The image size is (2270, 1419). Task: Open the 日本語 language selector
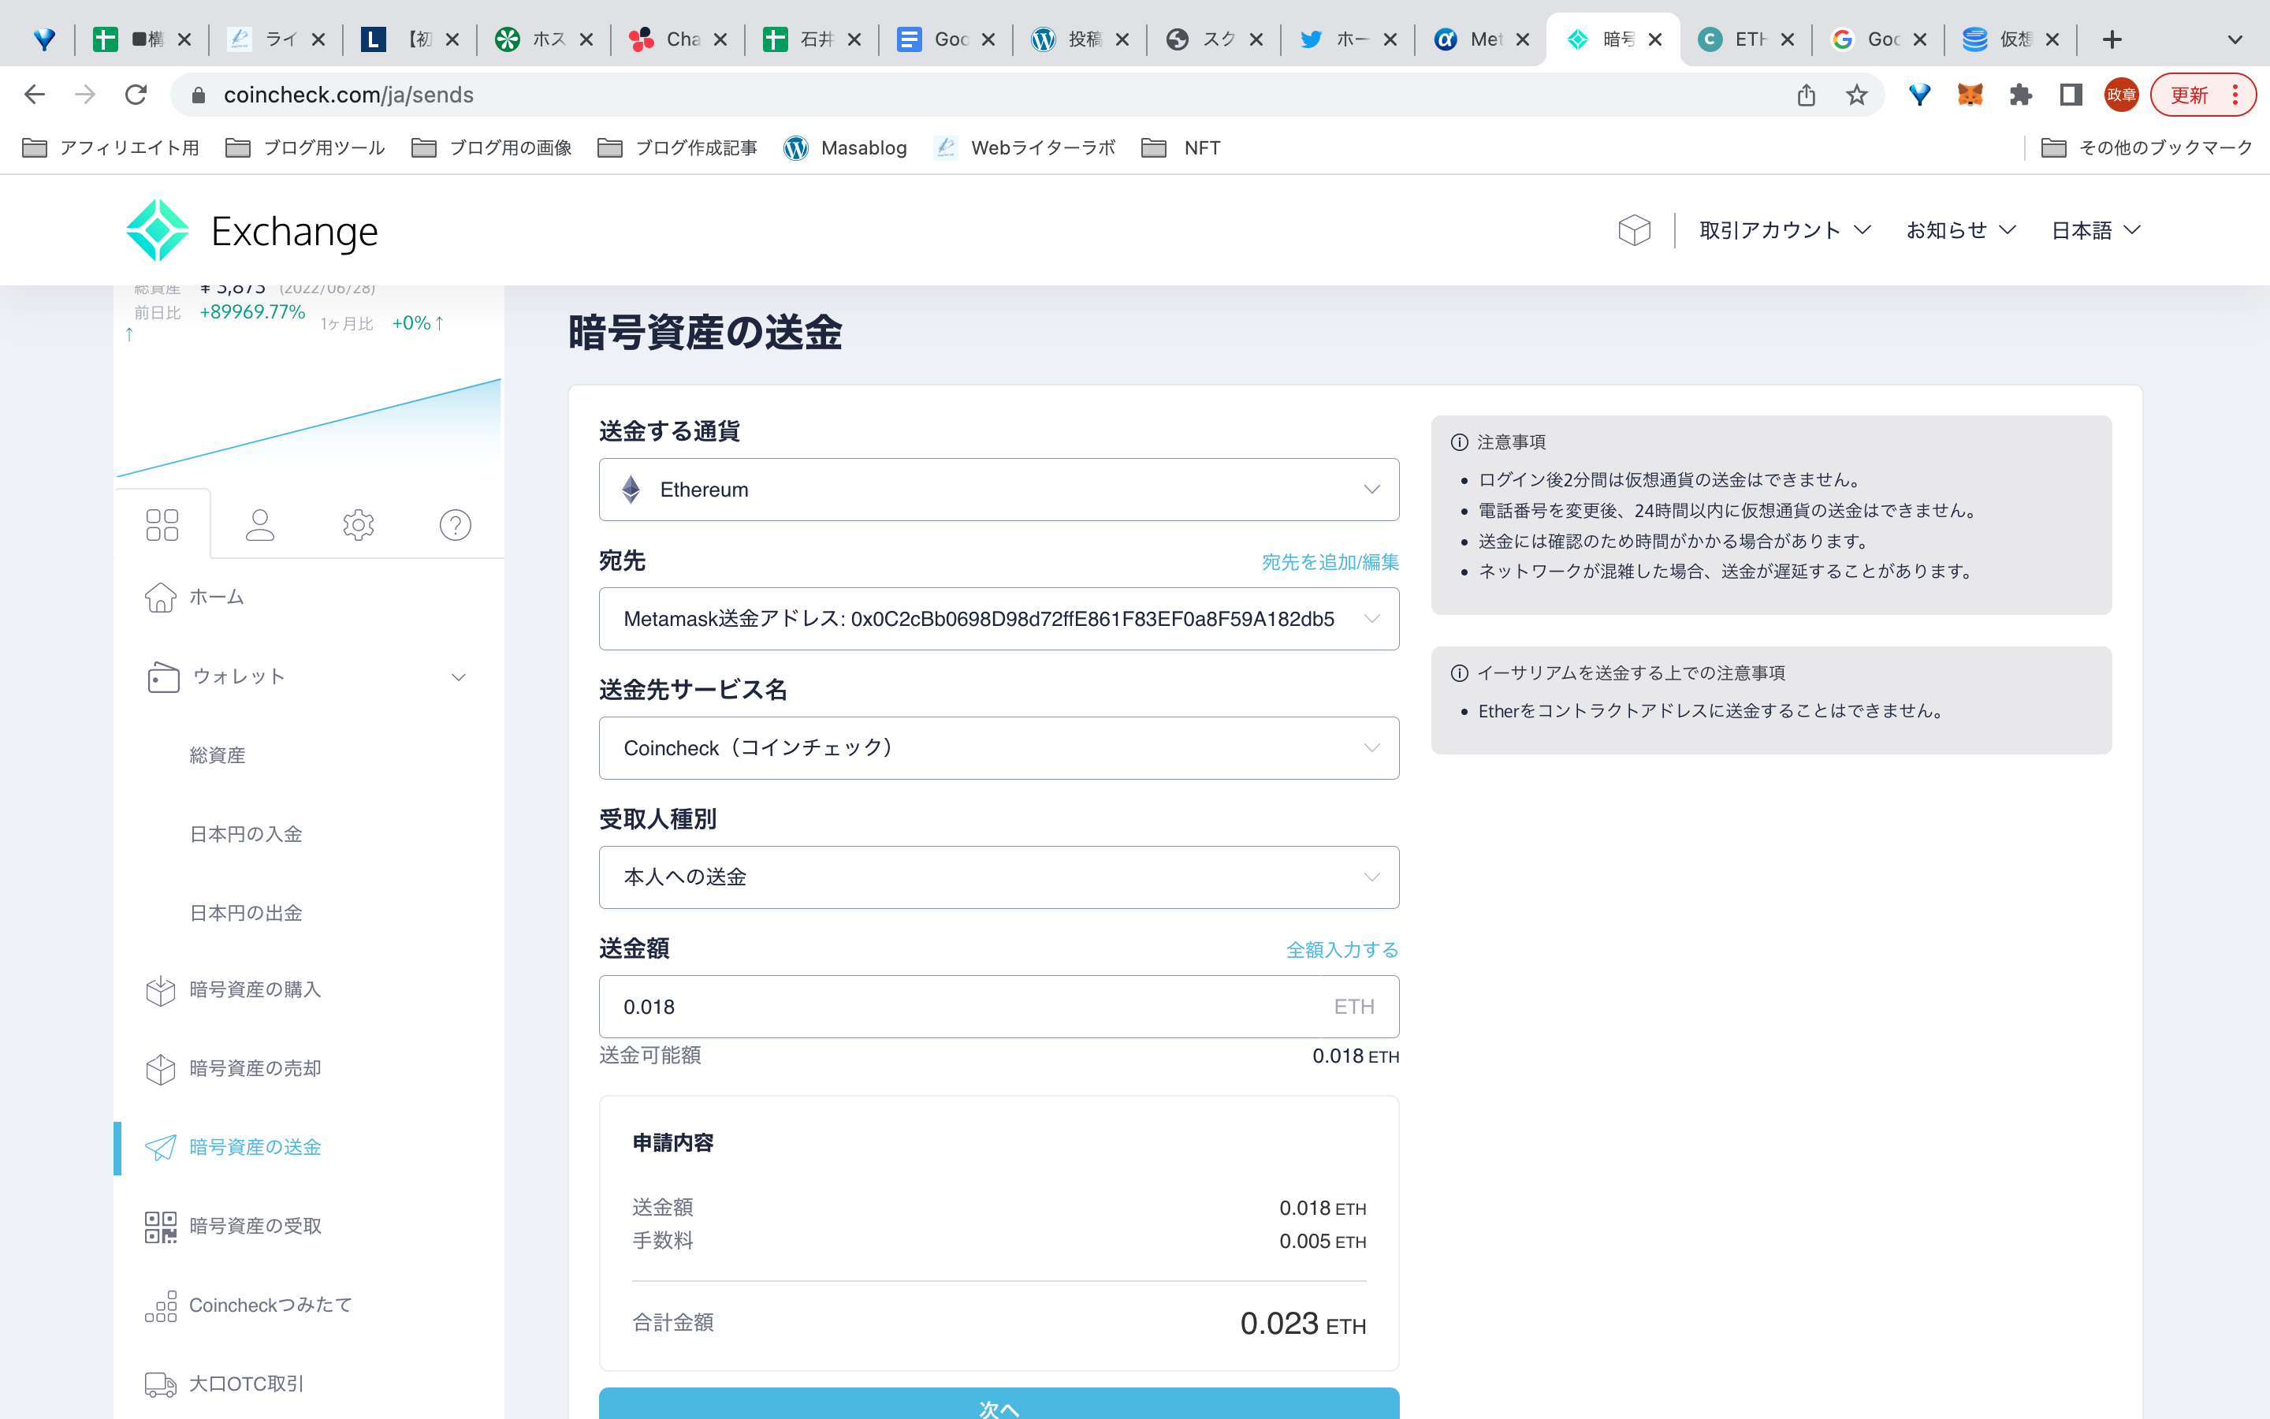tap(2097, 230)
